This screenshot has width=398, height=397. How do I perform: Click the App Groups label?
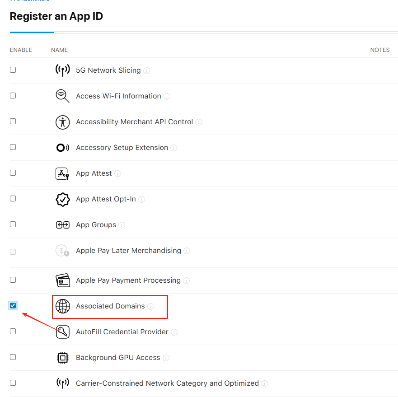click(x=96, y=225)
